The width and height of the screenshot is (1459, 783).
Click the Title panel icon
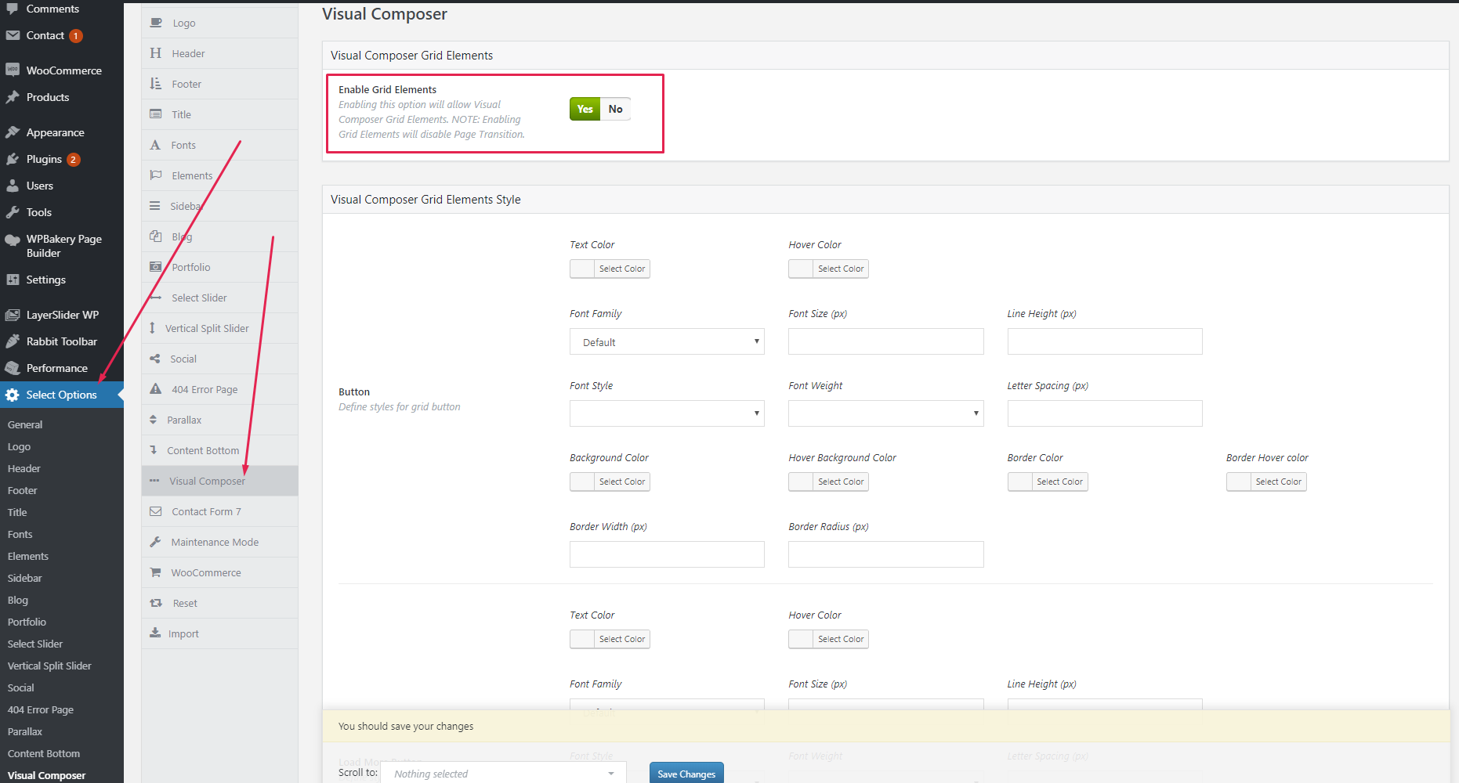point(156,114)
